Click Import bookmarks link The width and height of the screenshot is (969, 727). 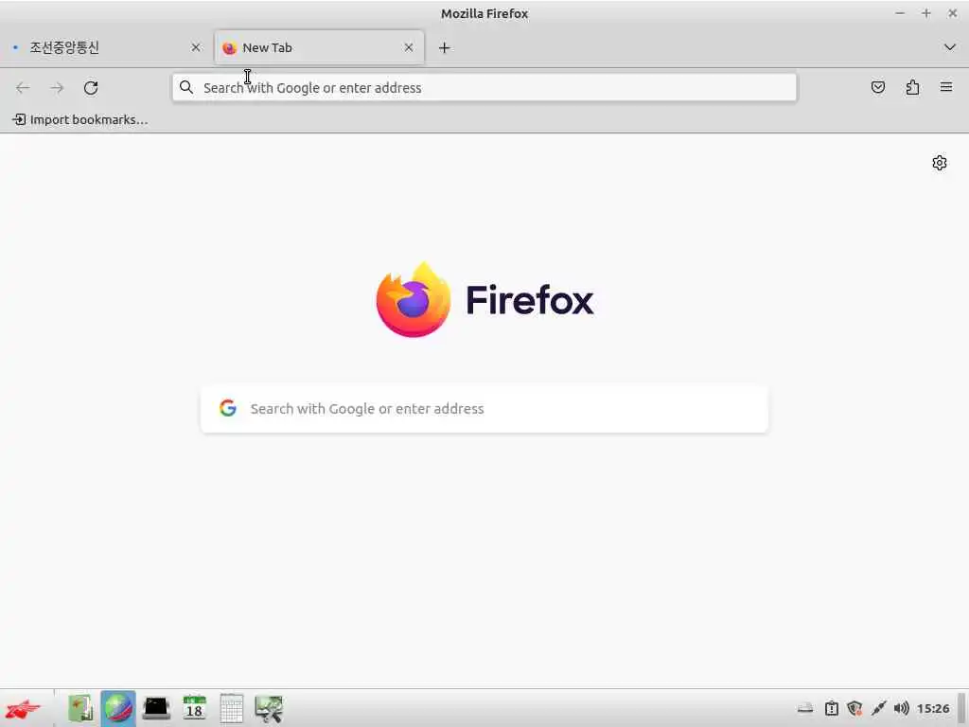click(80, 120)
